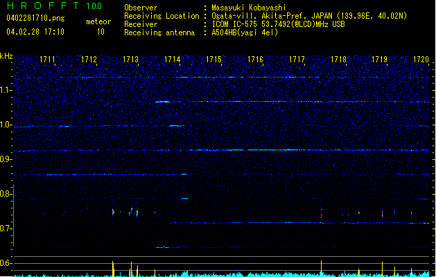Click the 1715 time axis marker
Screen dimensions: 436x277
pyautogui.click(x=213, y=60)
